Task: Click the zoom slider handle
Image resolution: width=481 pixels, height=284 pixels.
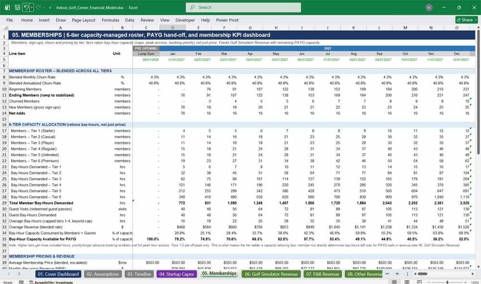Action: [447, 282]
